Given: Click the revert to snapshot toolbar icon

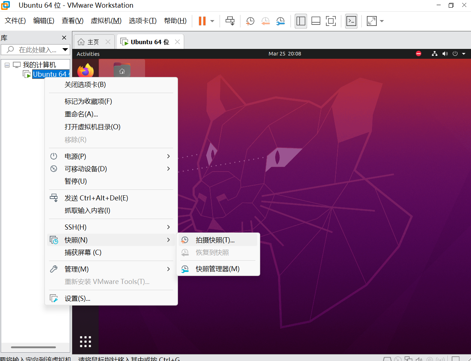Looking at the screenshot, I should (265, 21).
